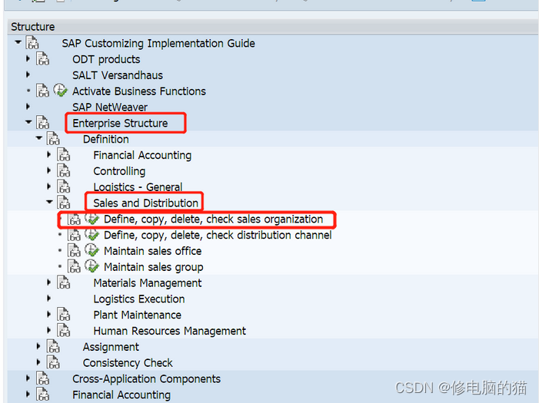The image size is (539, 403).
Task: Expand the Assignment node
Action: [38, 346]
